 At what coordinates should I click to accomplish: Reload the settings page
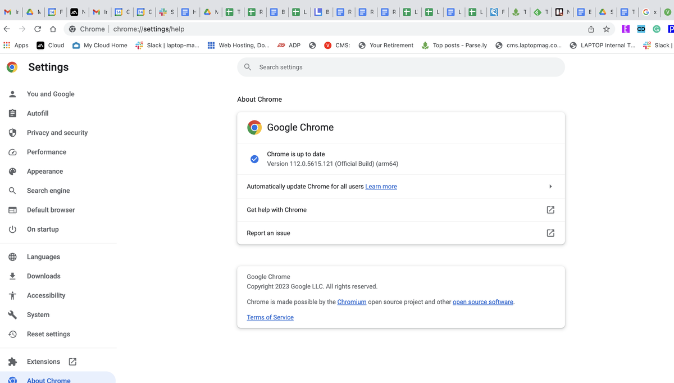coord(38,29)
